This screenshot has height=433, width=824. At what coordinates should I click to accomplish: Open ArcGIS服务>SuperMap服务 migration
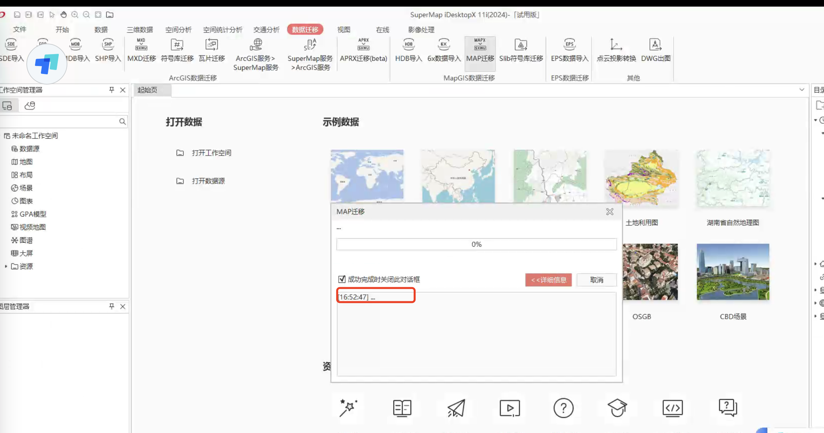coord(256,54)
